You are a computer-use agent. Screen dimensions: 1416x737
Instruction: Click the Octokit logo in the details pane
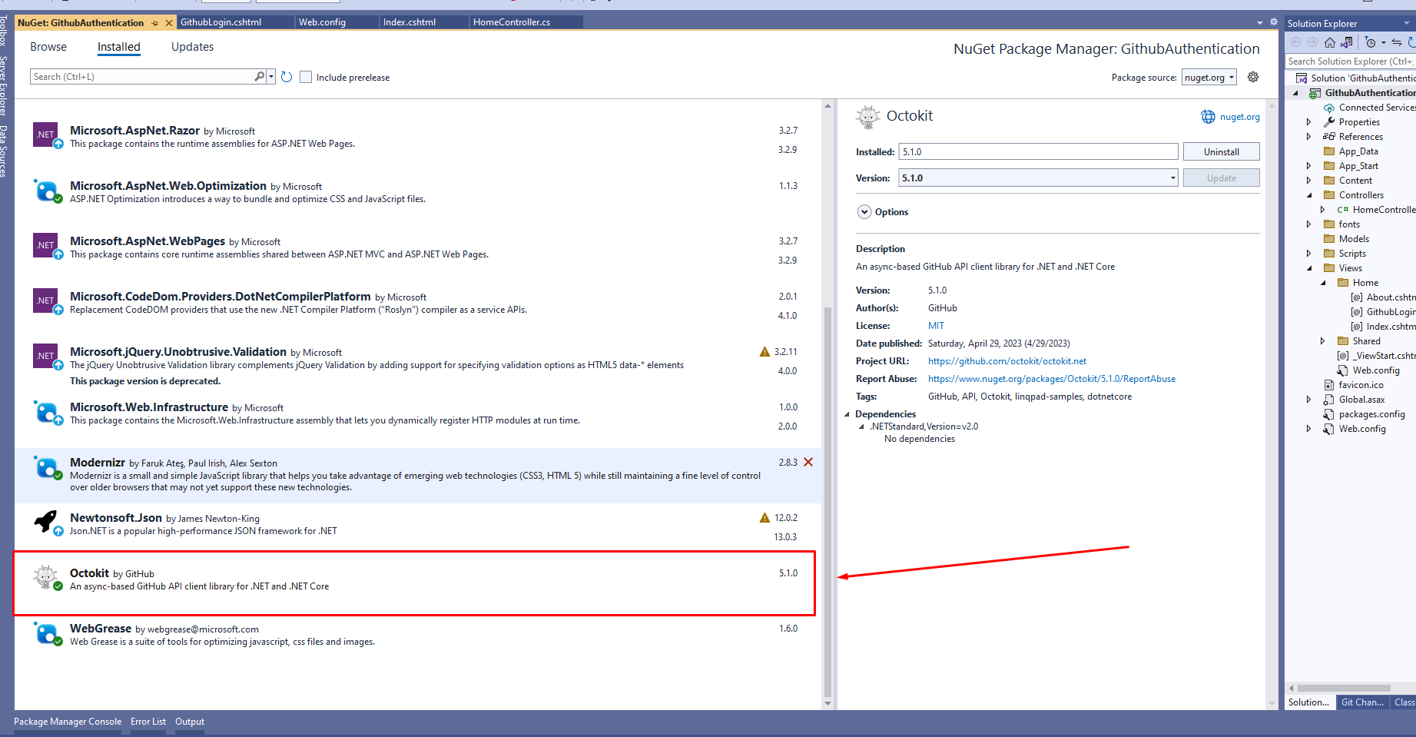tap(868, 117)
